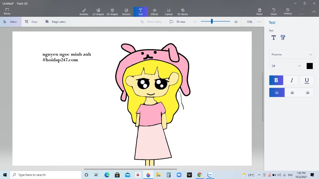Open the Menu button

pos(7,11)
